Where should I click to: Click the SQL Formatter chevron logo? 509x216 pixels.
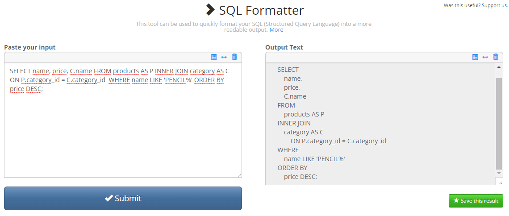[x=210, y=10]
